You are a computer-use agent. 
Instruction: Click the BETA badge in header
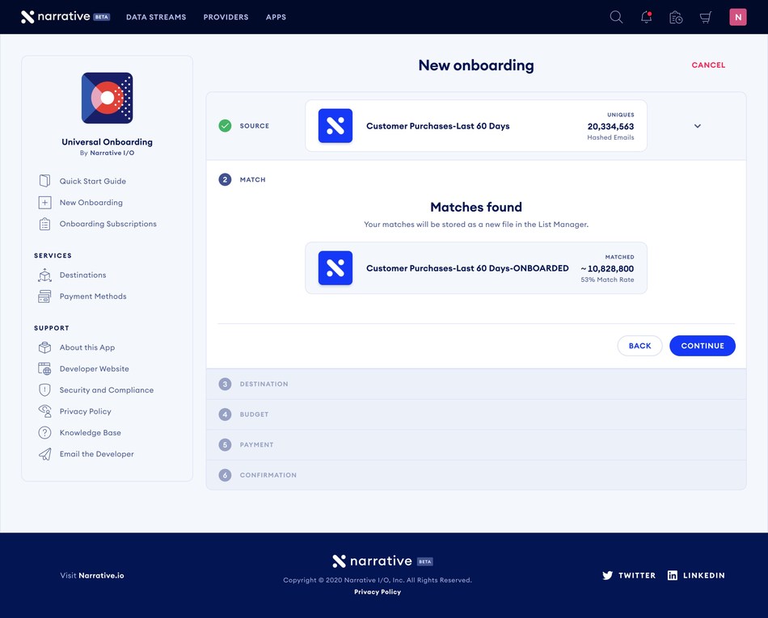(102, 17)
